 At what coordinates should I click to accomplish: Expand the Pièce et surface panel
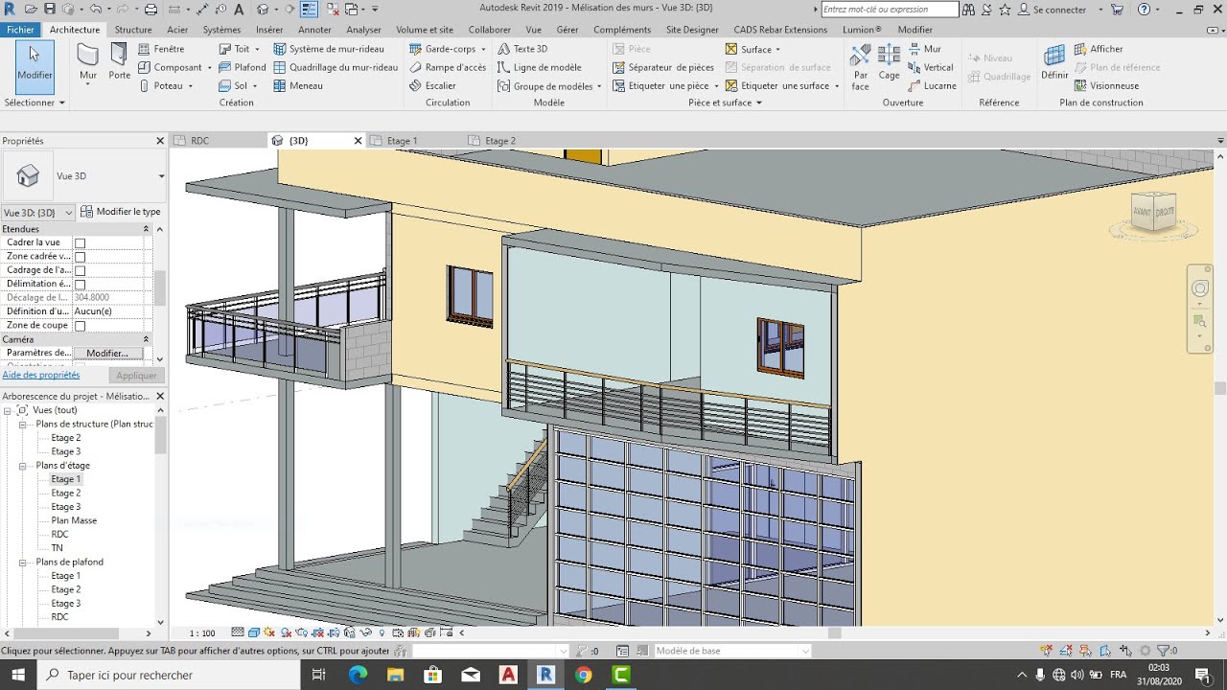click(725, 103)
